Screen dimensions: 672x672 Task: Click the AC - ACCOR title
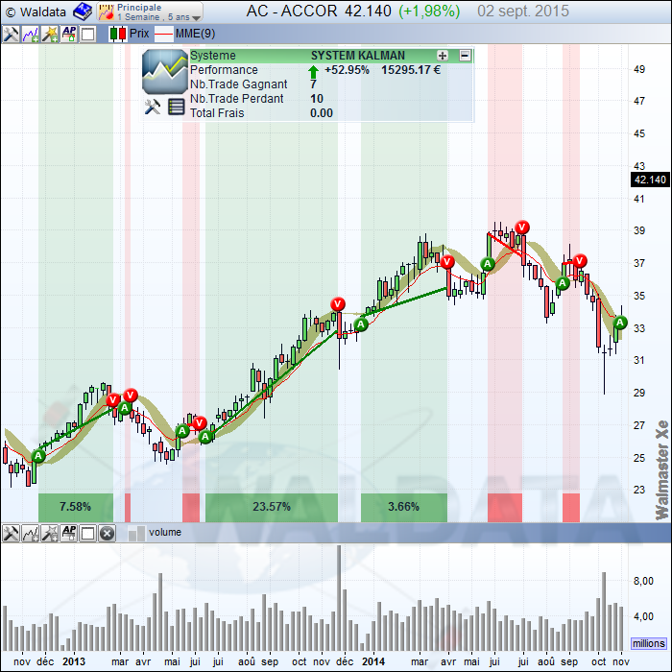pyautogui.click(x=292, y=12)
